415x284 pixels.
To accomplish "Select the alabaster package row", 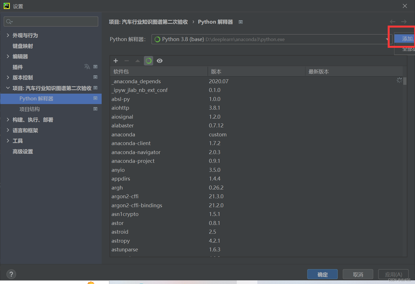I will 256,125.
